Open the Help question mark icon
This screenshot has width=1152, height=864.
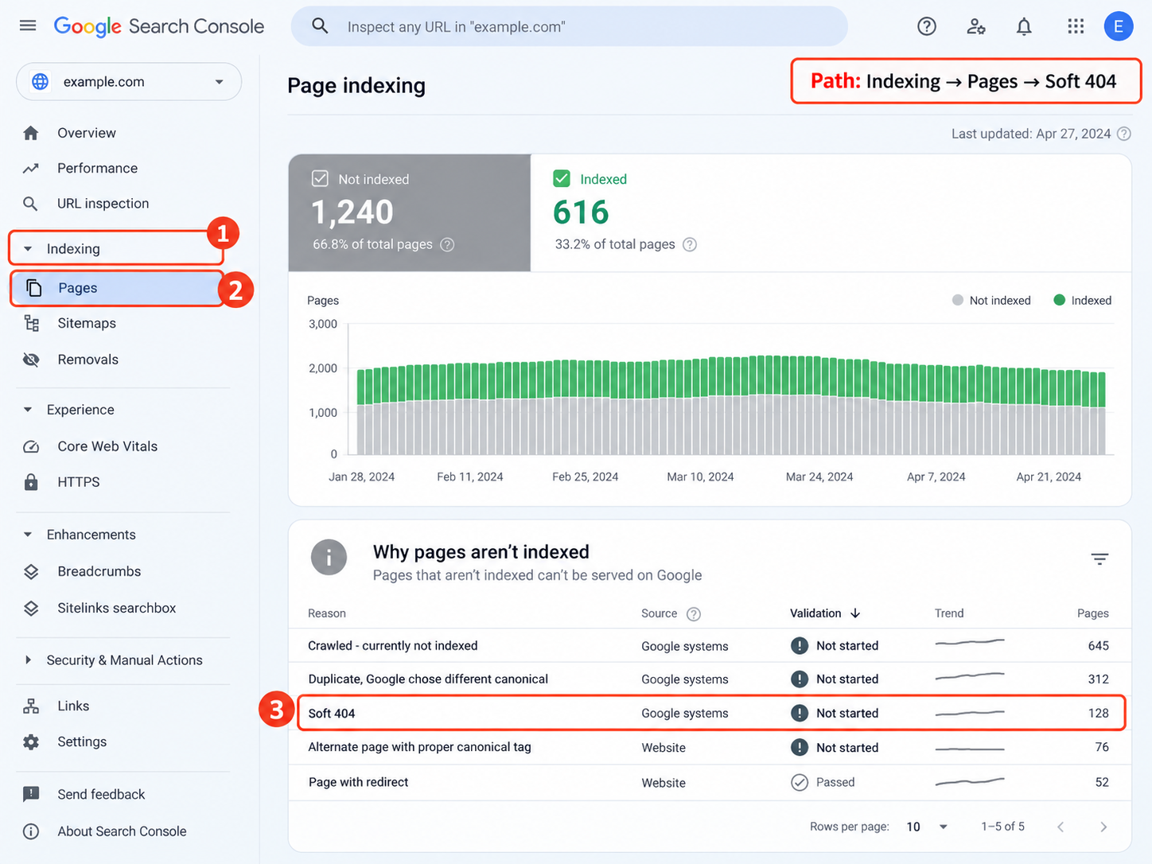pos(927,26)
